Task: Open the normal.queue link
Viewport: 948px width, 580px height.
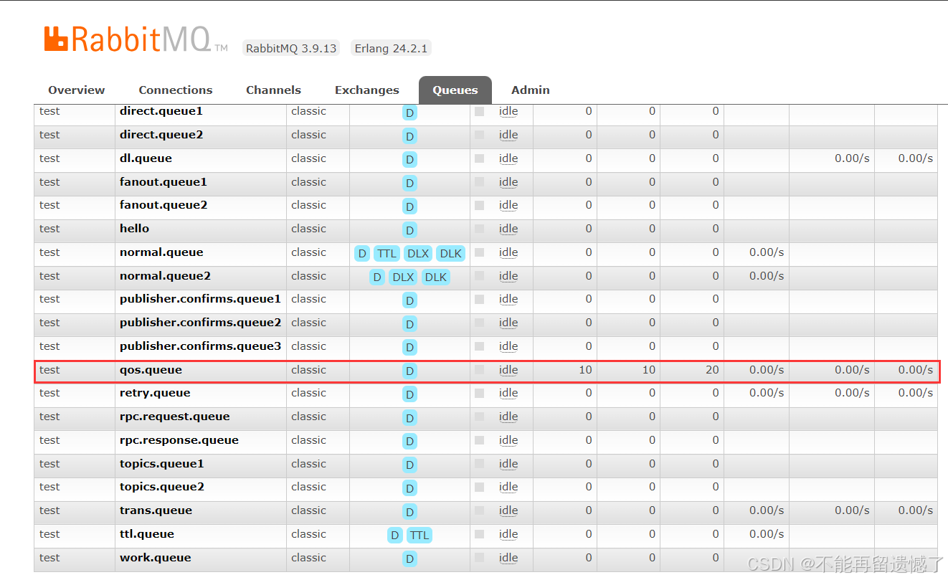Action: [161, 252]
